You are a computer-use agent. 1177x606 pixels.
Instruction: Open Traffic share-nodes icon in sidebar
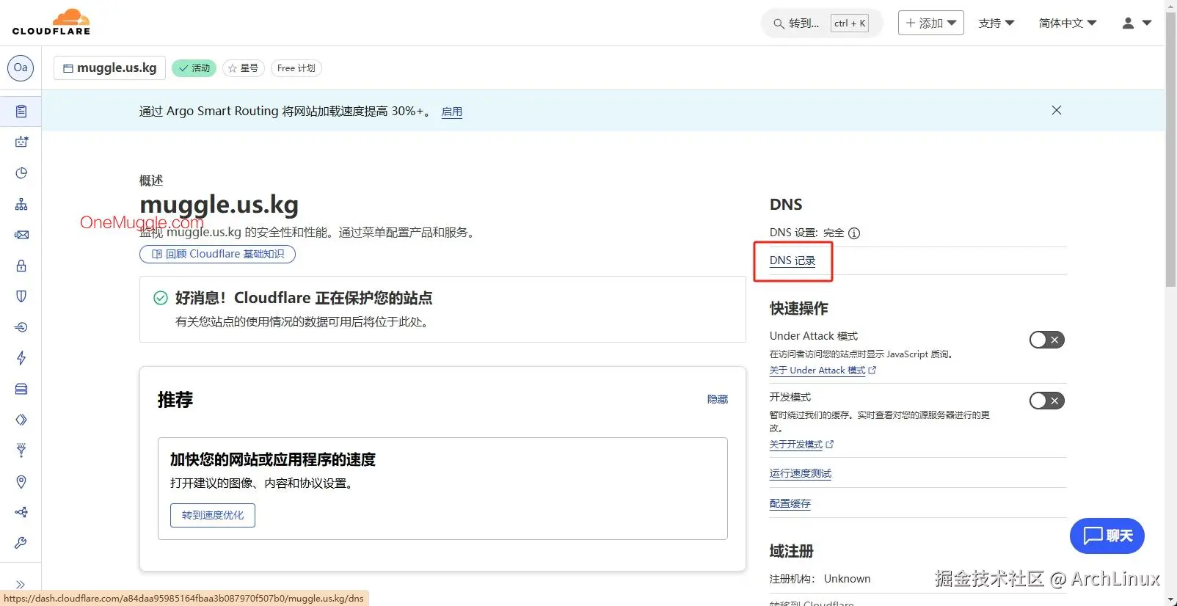tap(21, 512)
